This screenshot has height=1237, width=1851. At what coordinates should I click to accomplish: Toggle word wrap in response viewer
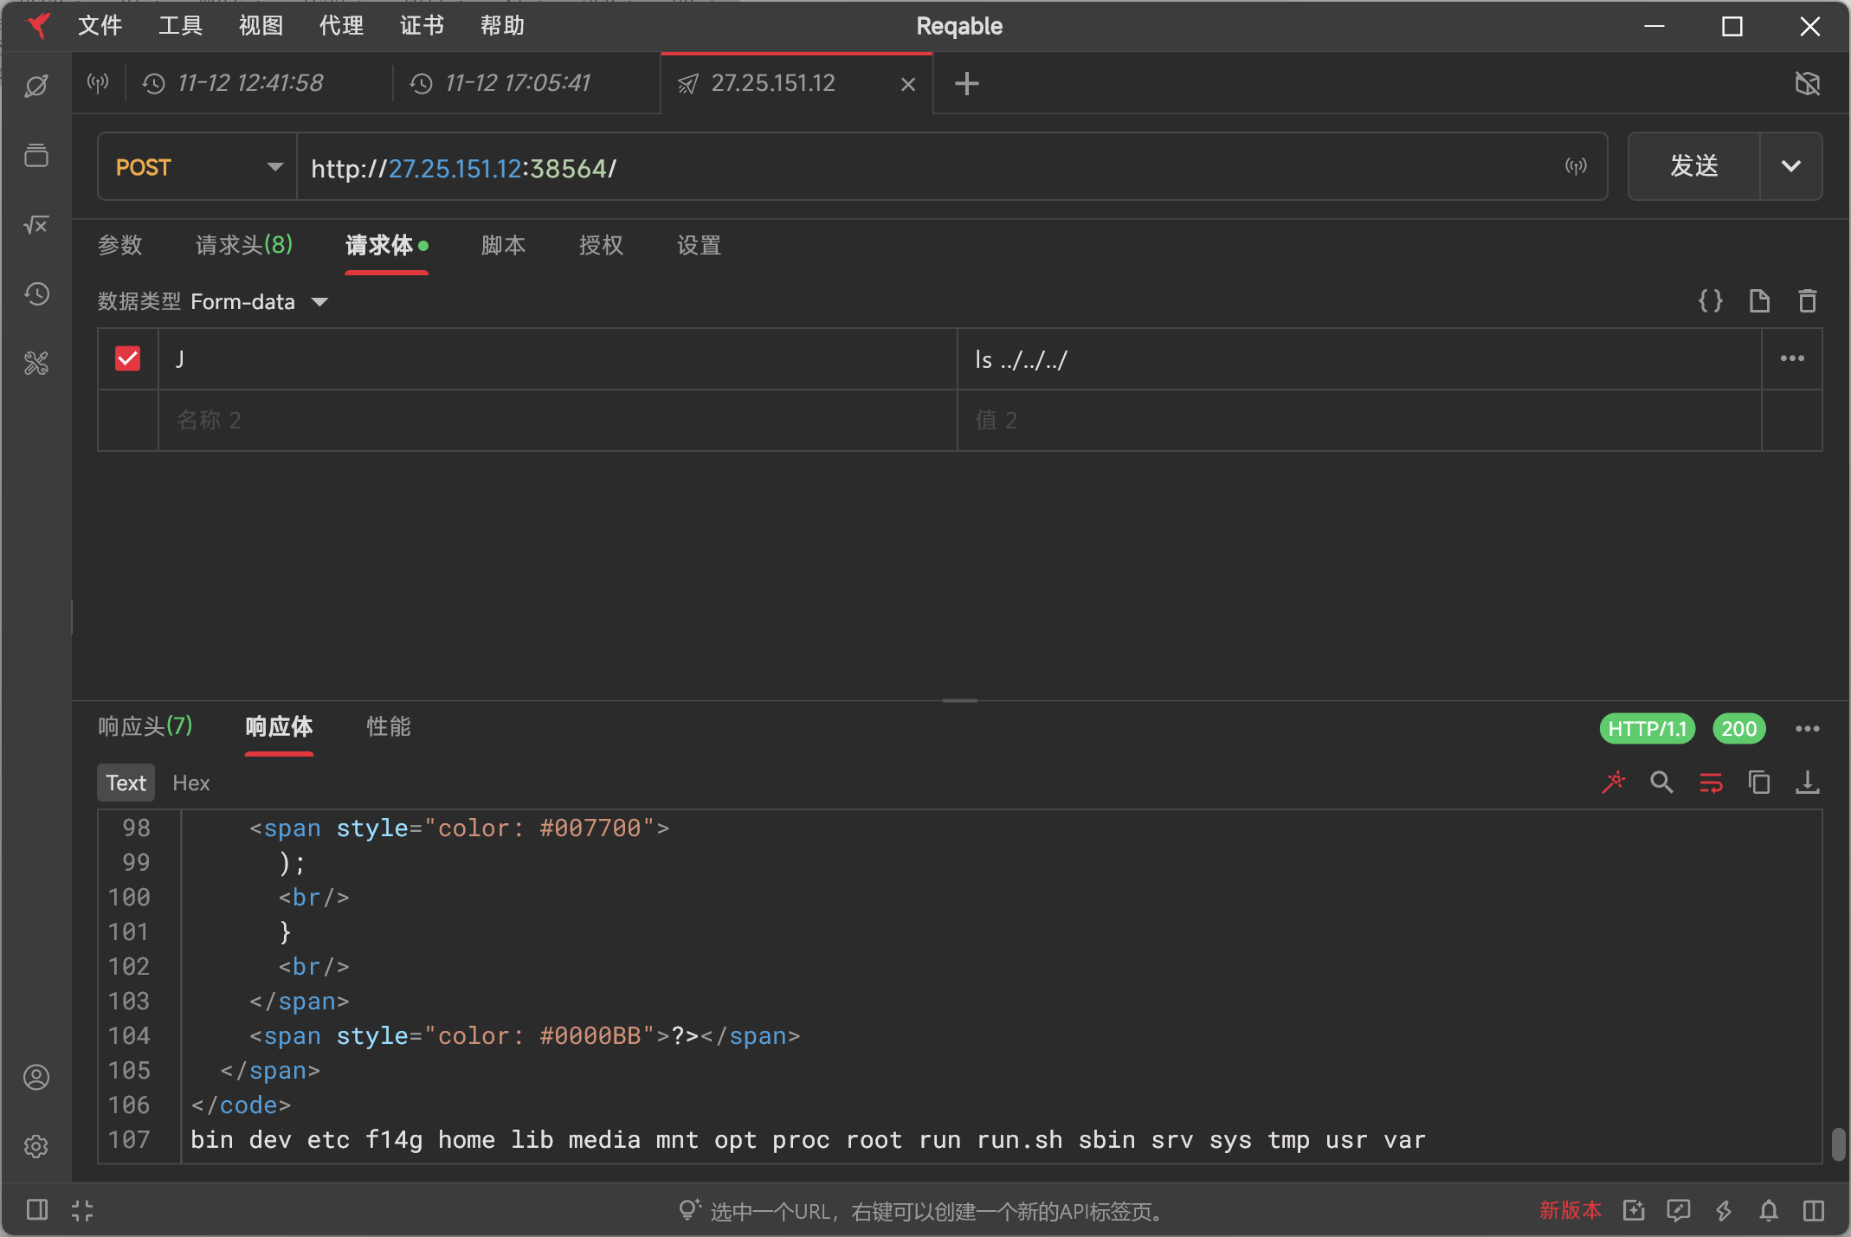(x=1711, y=783)
